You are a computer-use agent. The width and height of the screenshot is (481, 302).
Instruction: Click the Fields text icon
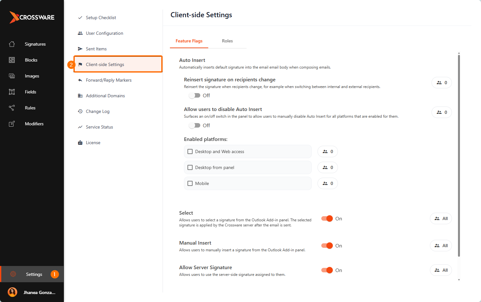point(12,92)
